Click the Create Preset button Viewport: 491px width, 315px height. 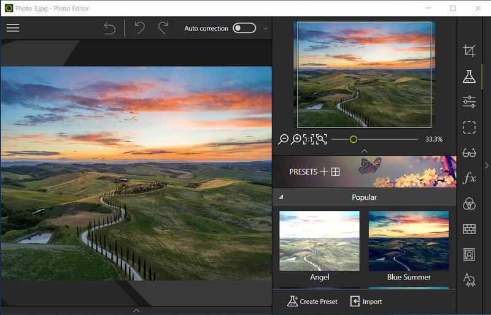[x=312, y=302]
